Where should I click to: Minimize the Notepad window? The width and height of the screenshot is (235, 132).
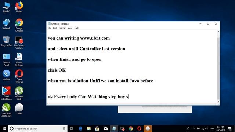coord(200,24)
